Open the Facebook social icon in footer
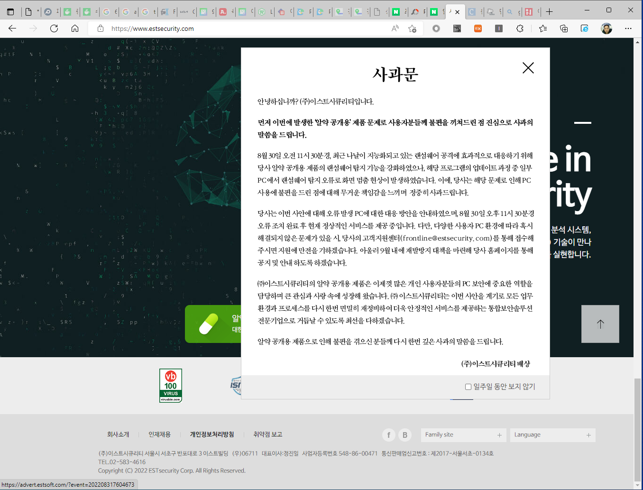The height and width of the screenshot is (490, 643). (389, 435)
